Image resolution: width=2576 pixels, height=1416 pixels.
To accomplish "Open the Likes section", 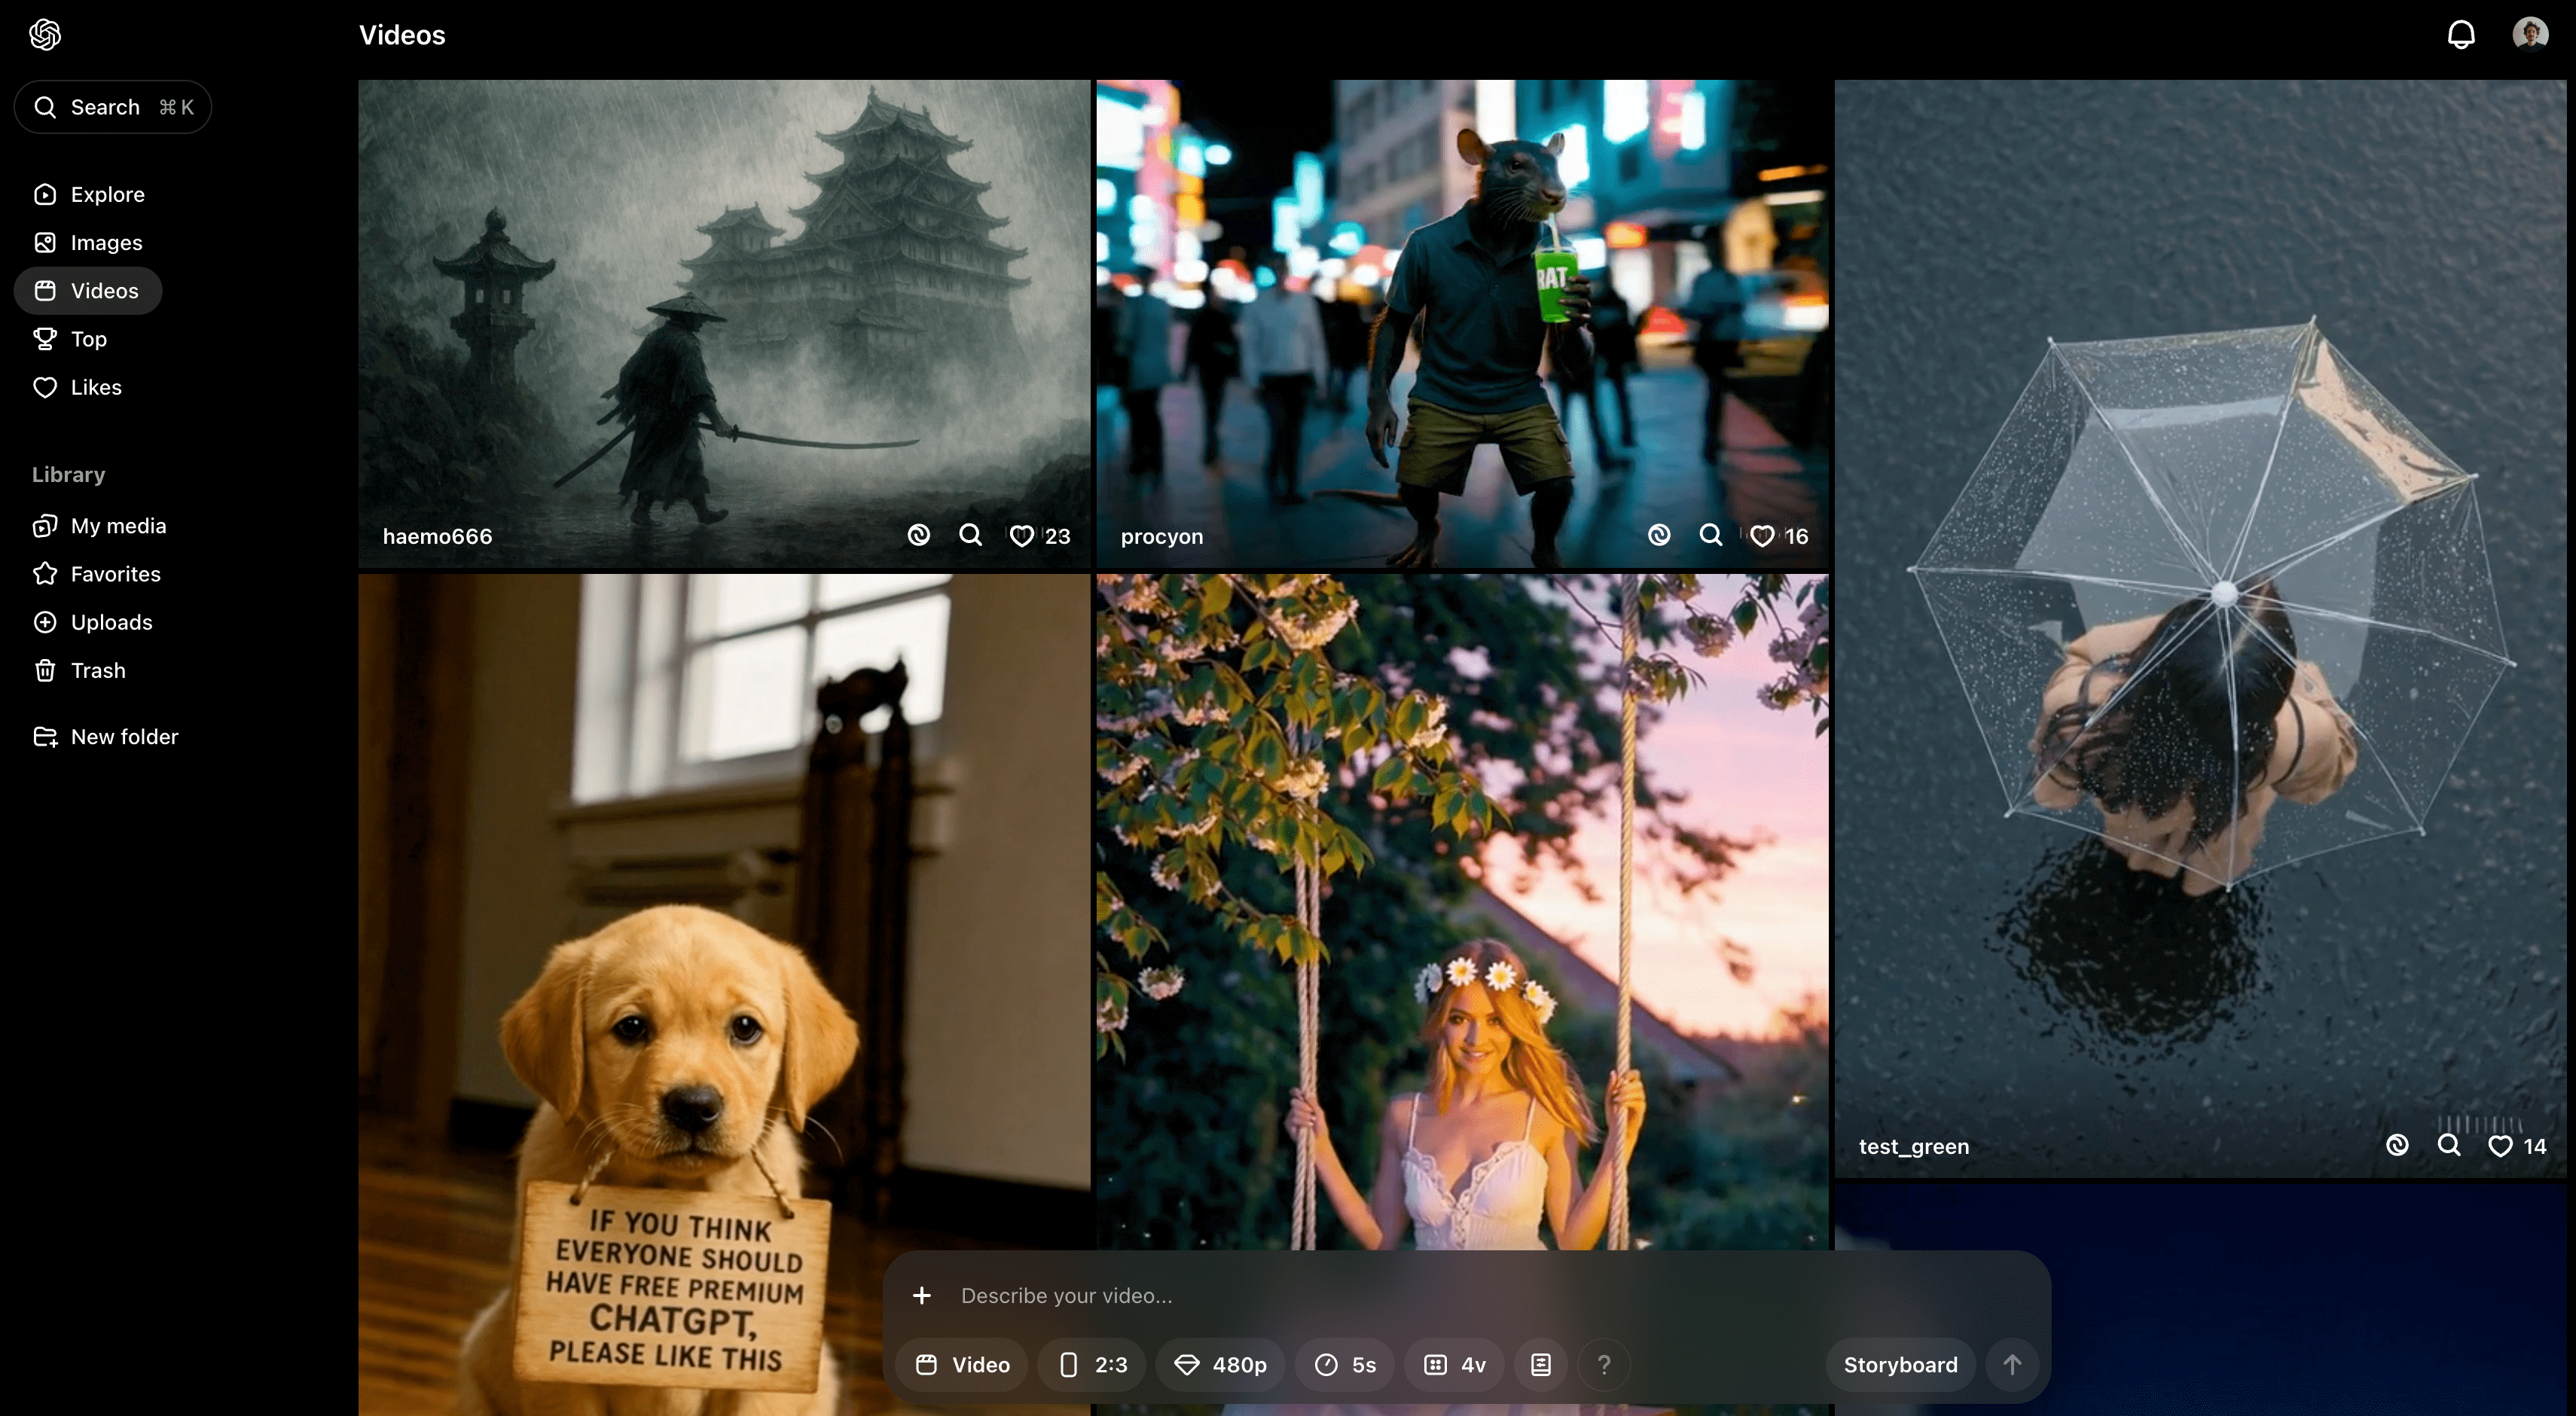I will tap(77, 387).
